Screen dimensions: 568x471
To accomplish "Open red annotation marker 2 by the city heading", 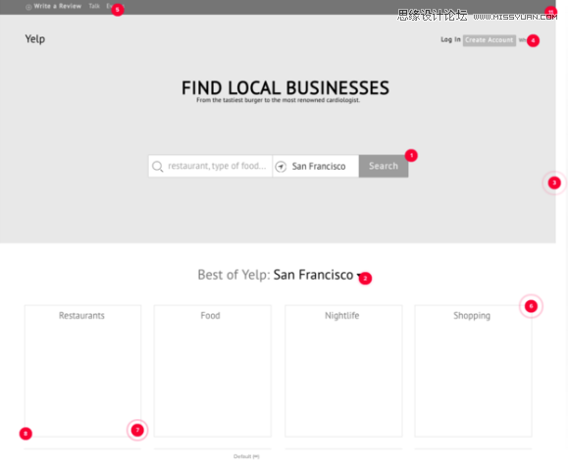I will [365, 279].
